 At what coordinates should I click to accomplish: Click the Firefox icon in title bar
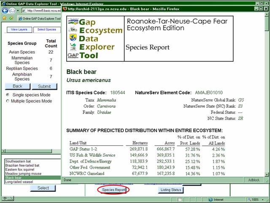point(65,8)
